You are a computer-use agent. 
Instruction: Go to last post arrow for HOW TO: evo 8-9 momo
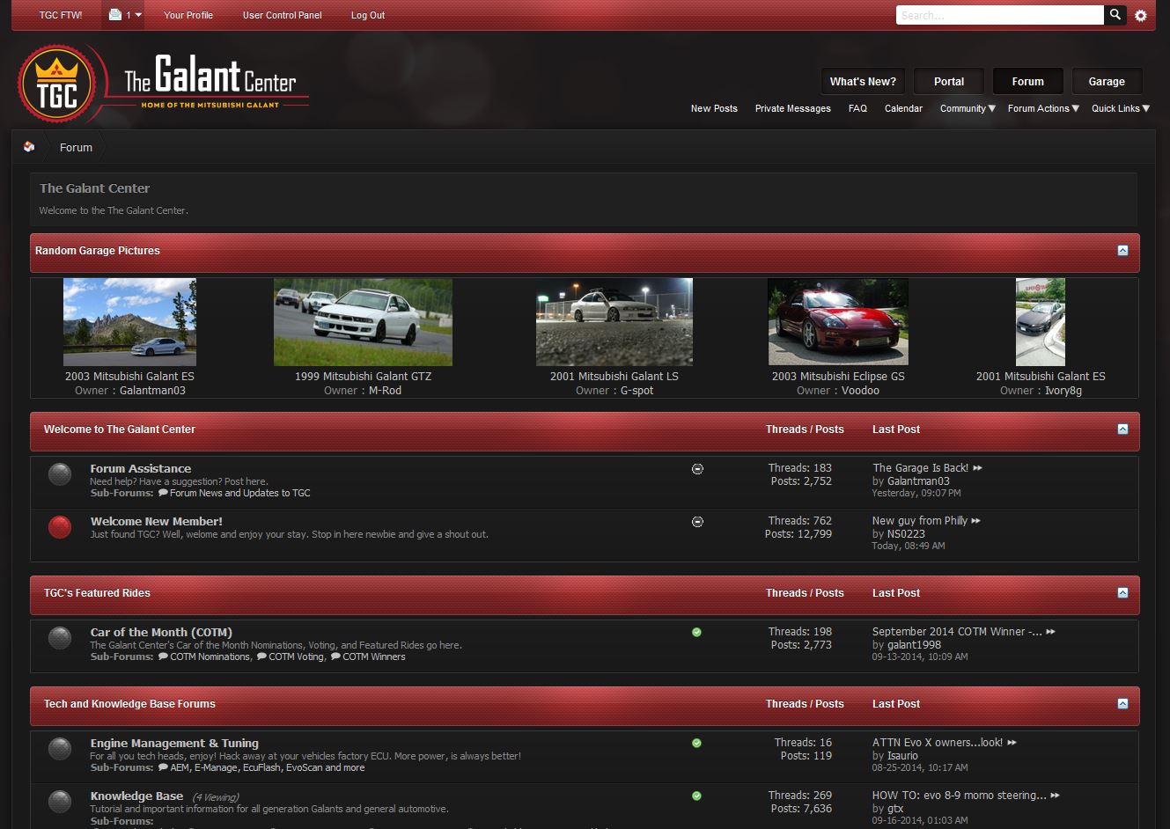(1055, 796)
